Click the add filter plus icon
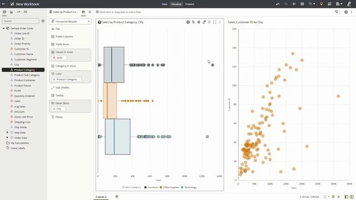The image size is (356, 200). point(97,12)
